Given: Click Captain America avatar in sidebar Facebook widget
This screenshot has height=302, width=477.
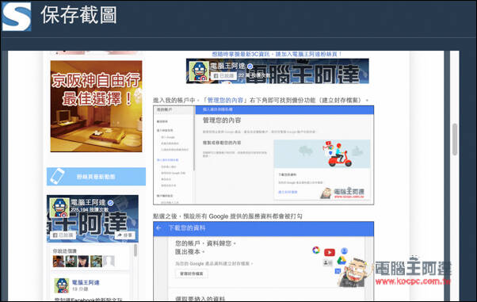Looking at the screenshot, I should (x=59, y=208).
